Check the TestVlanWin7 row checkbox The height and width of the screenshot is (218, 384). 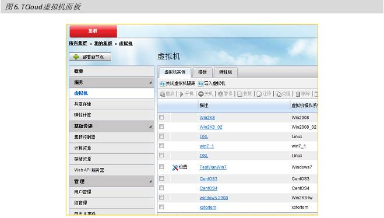click(161, 167)
